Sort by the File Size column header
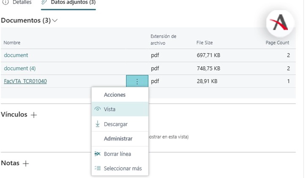306x178 pixels. [205, 43]
